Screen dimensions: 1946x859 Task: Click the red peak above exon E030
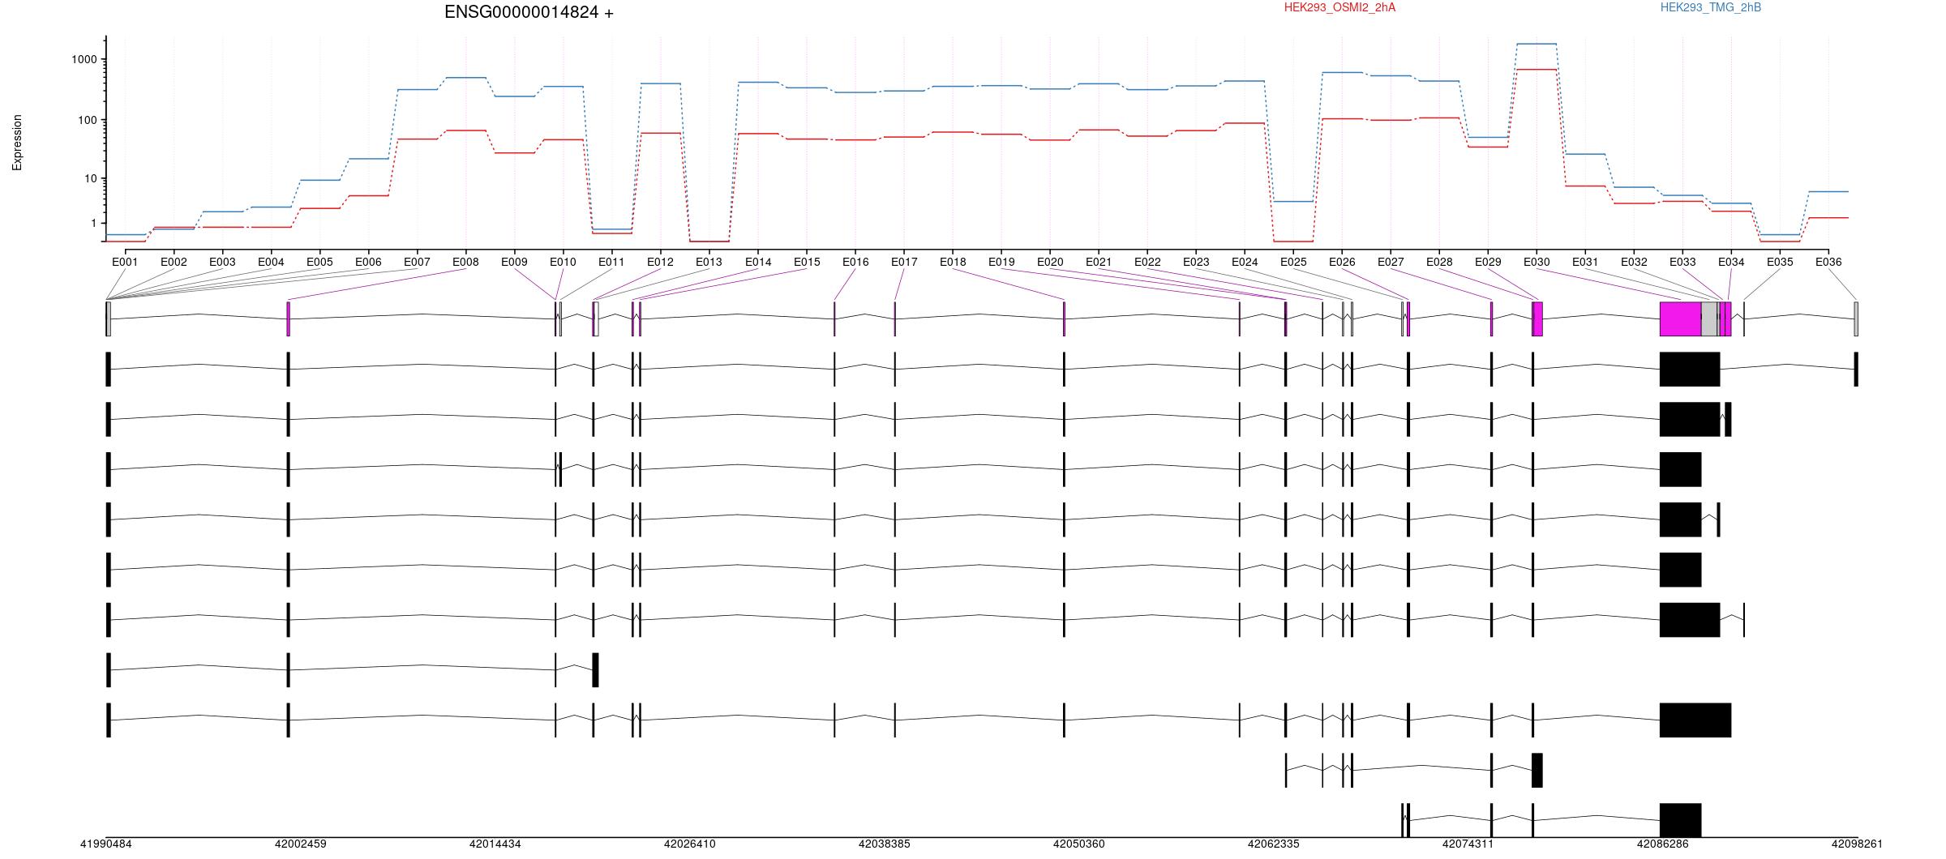(1537, 70)
